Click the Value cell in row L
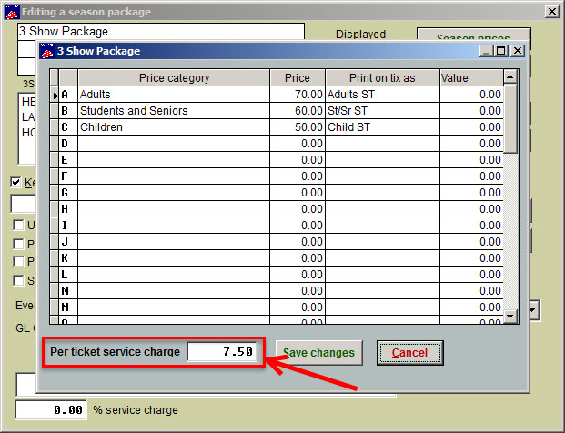 (x=471, y=275)
